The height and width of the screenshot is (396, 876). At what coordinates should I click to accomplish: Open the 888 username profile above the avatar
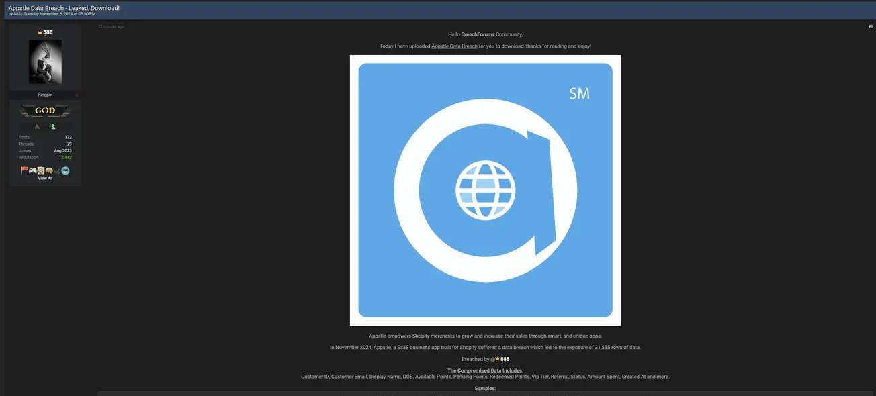point(46,32)
